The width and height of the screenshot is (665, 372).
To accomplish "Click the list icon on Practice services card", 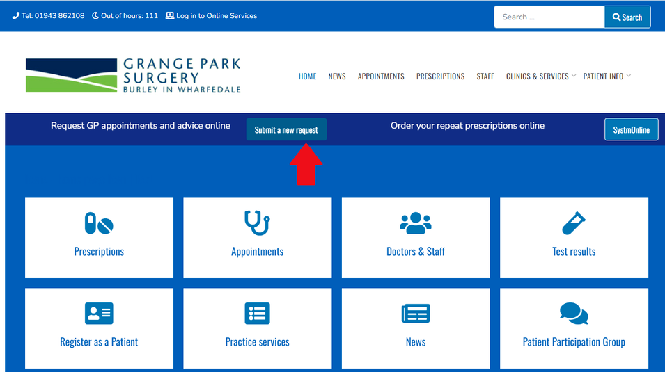I will [257, 314].
